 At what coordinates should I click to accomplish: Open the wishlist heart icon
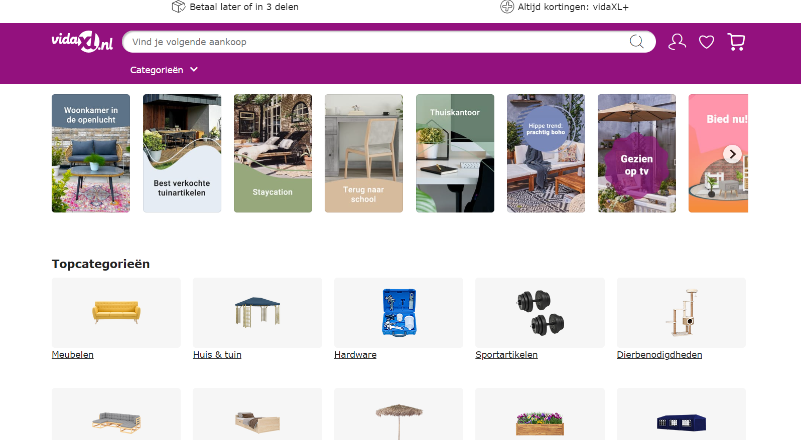pos(707,42)
